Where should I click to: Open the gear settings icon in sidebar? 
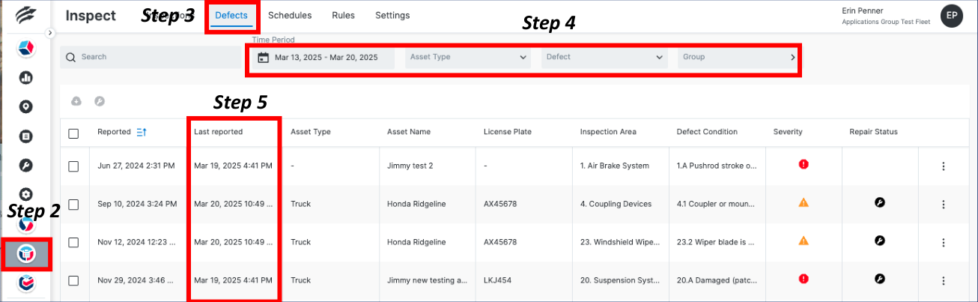tap(26, 194)
